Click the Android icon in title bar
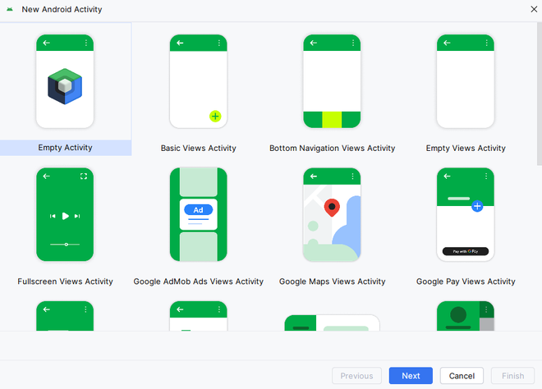This screenshot has height=389, width=542. click(x=10, y=9)
